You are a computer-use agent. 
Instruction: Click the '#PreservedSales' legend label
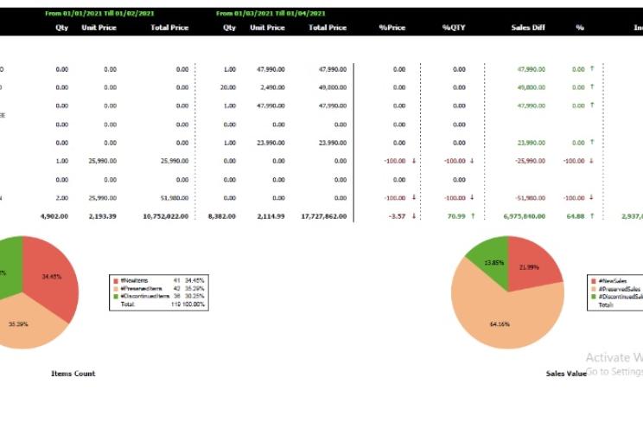619,289
